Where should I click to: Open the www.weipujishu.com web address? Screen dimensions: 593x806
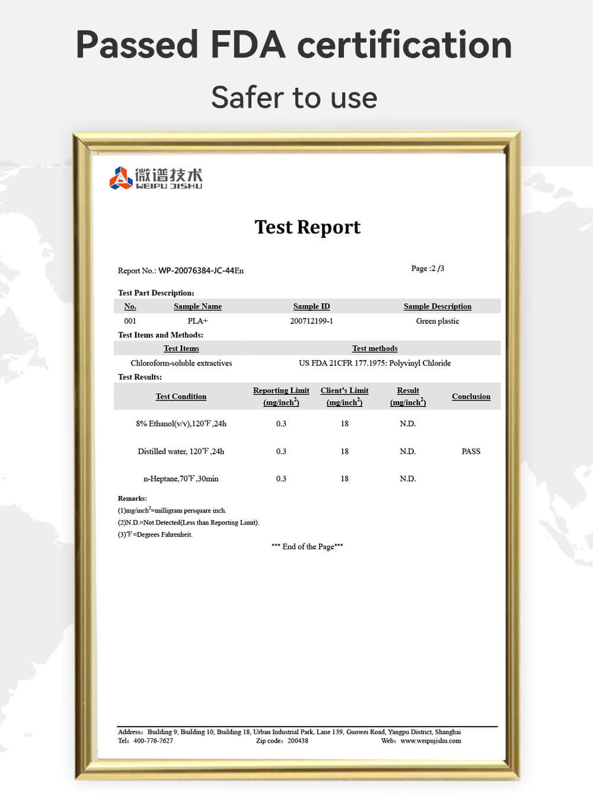[431, 741]
